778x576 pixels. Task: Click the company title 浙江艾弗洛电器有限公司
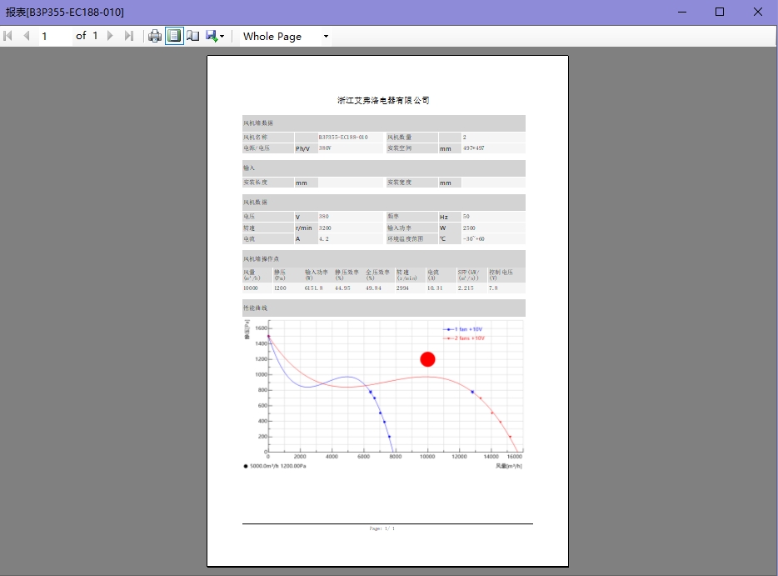[x=383, y=100]
